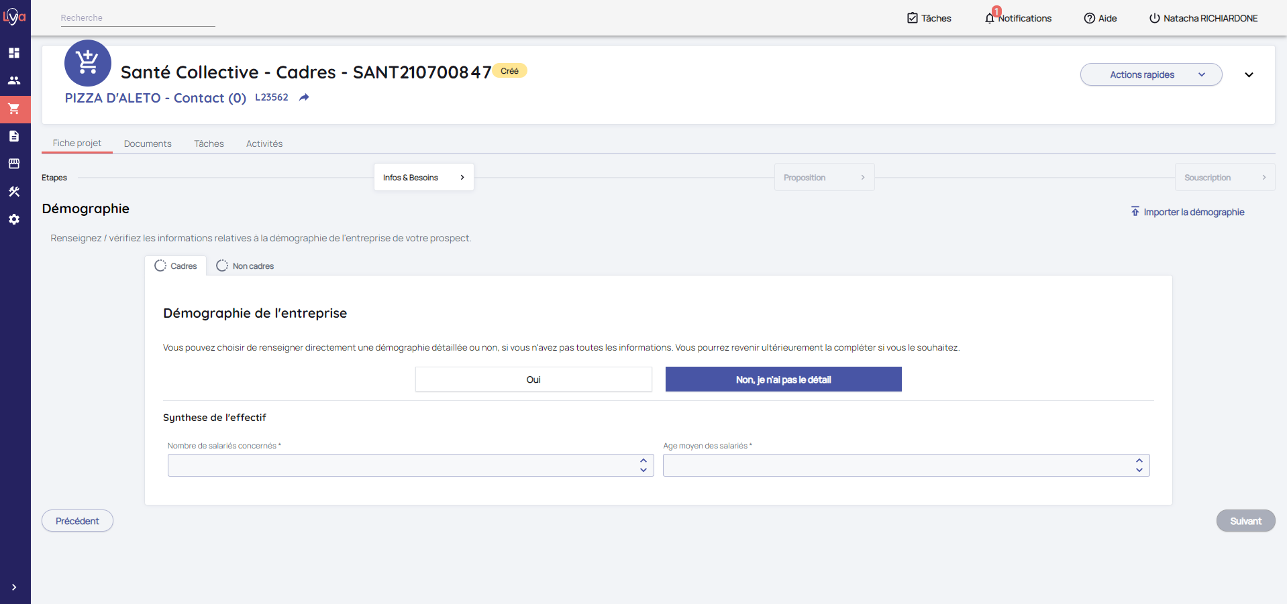Switch to Tâches tab
The width and height of the screenshot is (1287, 604).
[x=209, y=143]
